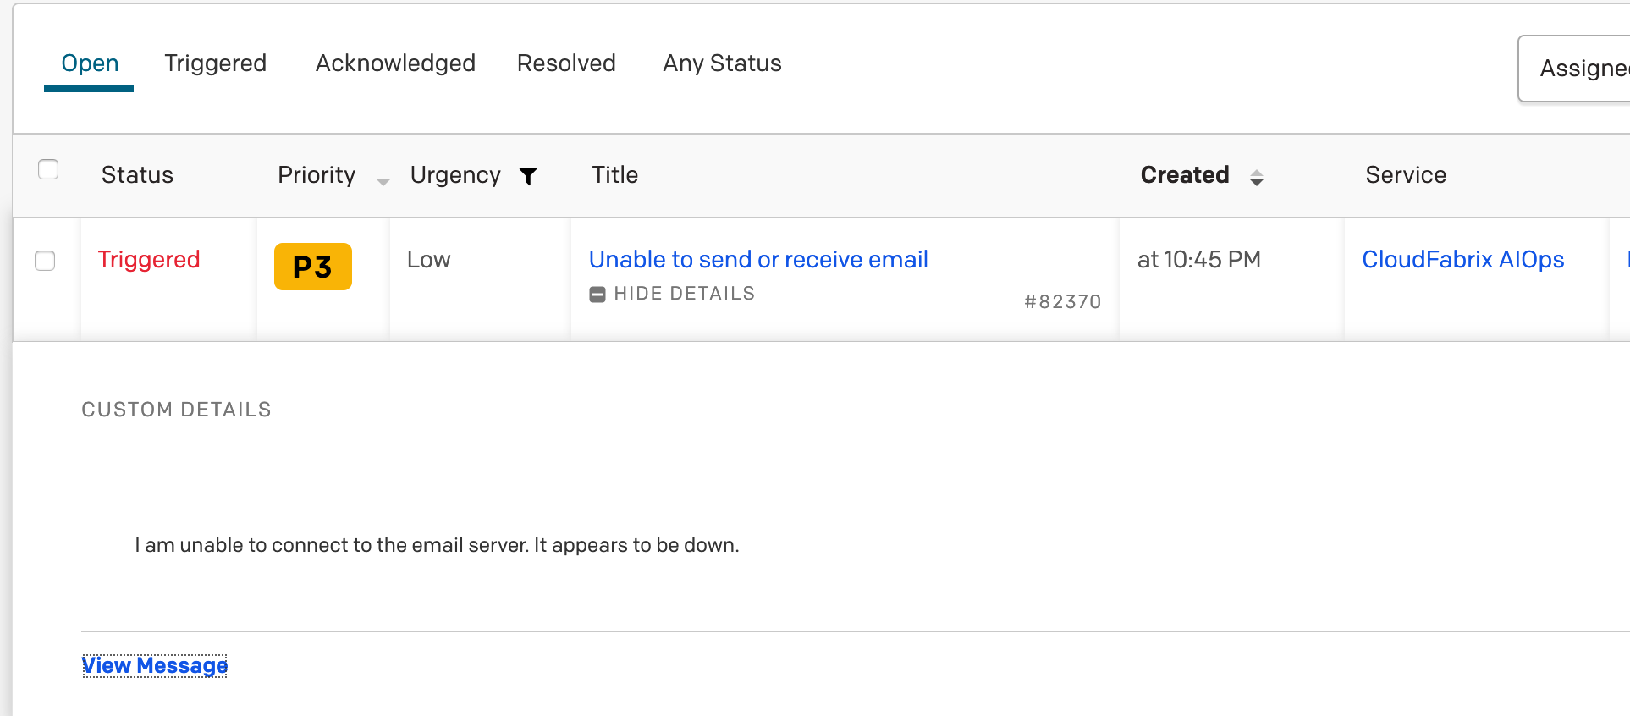Click the Open tab to refresh open incidents
The width and height of the screenshot is (1630, 716).
[89, 63]
